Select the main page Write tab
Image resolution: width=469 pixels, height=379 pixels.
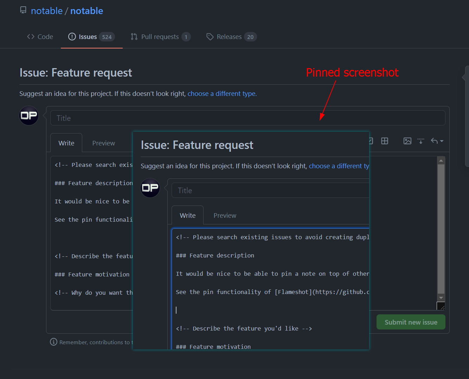(66, 143)
